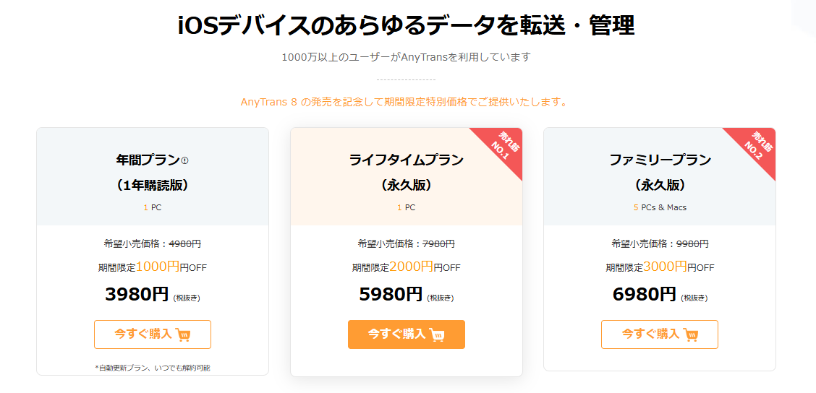816x393 pixels.
Task: Click the 期間限定3000円OFF discount label
Action: coord(660,267)
